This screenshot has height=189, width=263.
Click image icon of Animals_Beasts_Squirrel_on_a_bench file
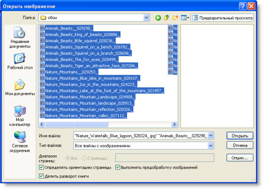[42, 47]
